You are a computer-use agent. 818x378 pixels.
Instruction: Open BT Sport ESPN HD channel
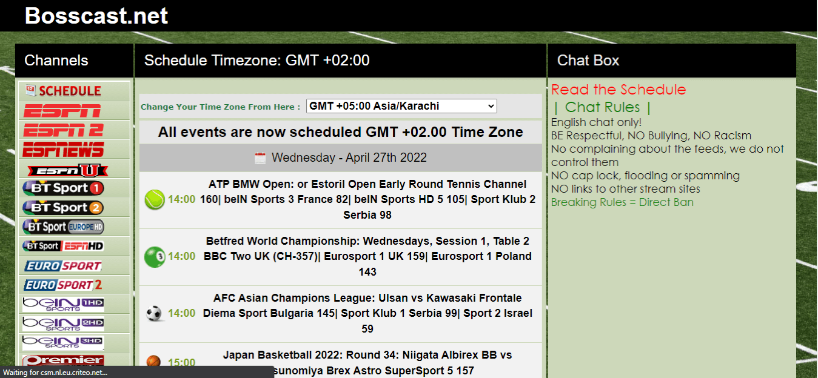[x=63, y=246]
